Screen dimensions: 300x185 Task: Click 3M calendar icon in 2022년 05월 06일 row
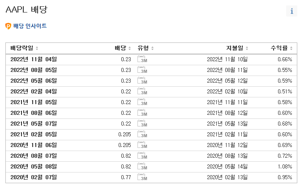coord(142,80)
